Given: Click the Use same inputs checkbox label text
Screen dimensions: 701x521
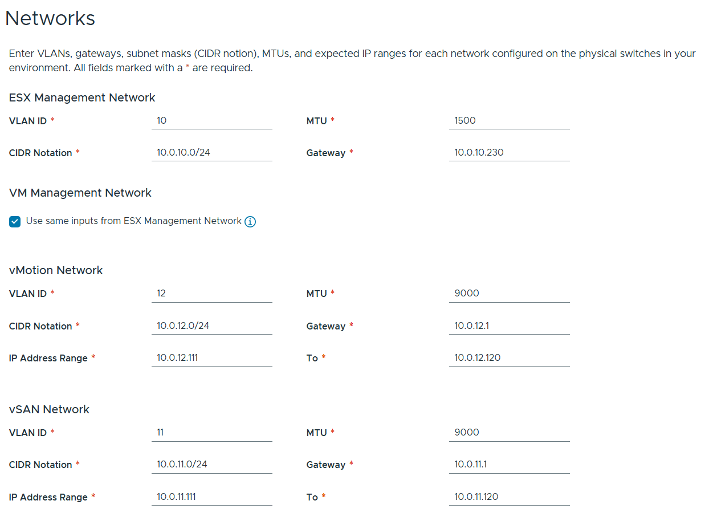Looking at the screenshot, I should pos(134,221).
